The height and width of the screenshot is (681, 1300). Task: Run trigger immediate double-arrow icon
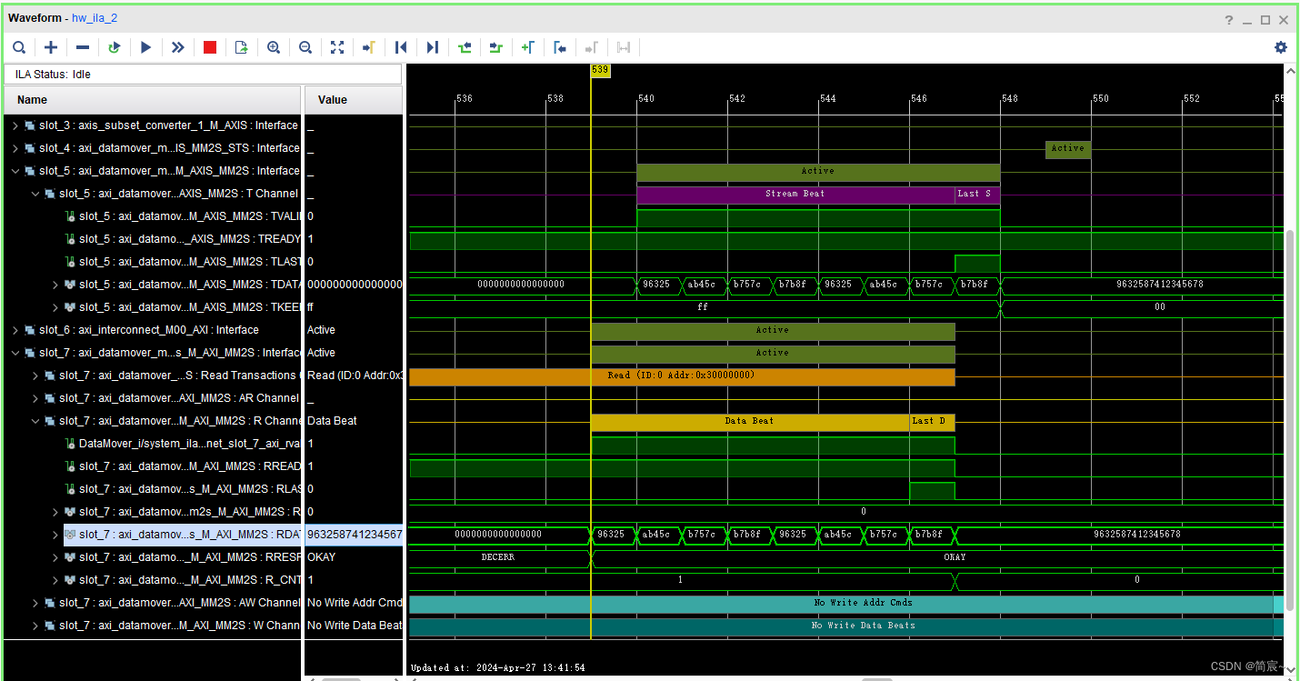coord(178,47)
